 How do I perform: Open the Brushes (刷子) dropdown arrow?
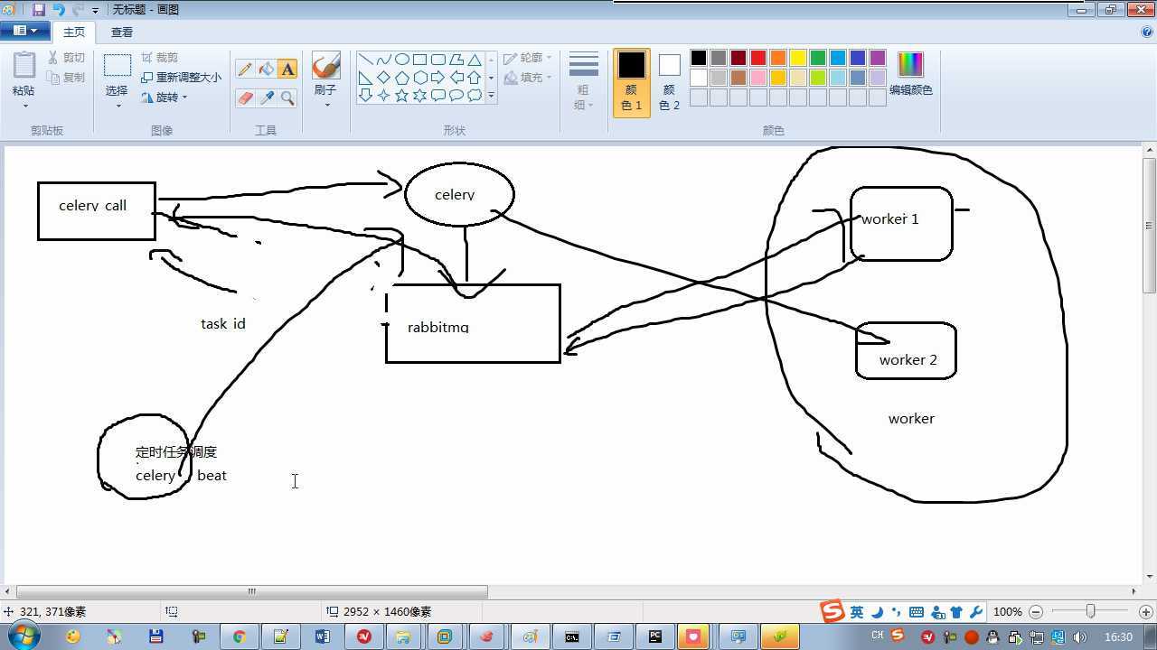[326, 106]
